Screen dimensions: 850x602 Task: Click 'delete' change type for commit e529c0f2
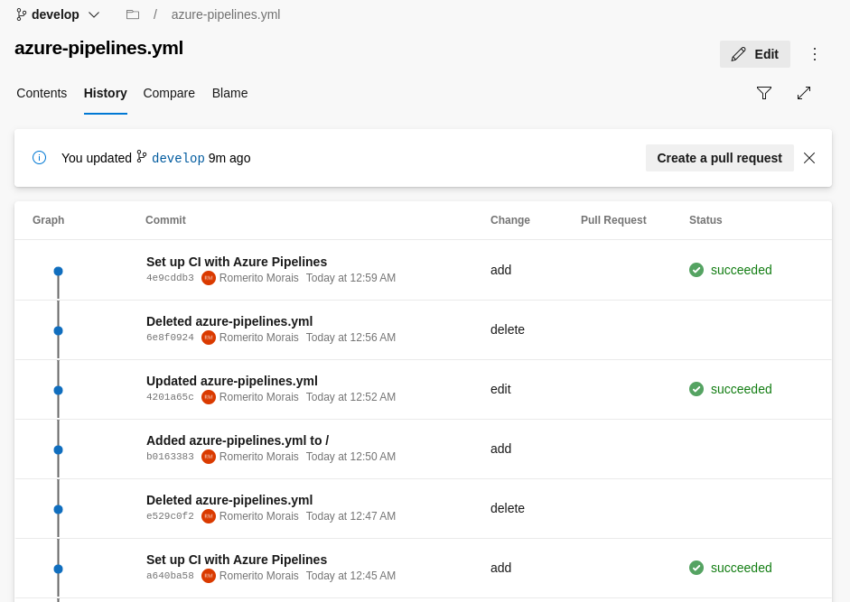tap(508, 508)
